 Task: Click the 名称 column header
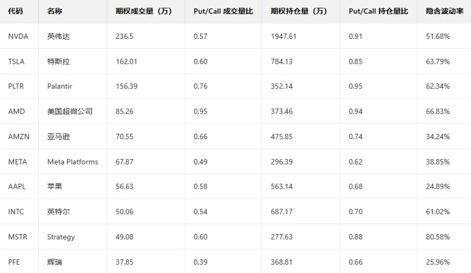click(x=55, y=11)
